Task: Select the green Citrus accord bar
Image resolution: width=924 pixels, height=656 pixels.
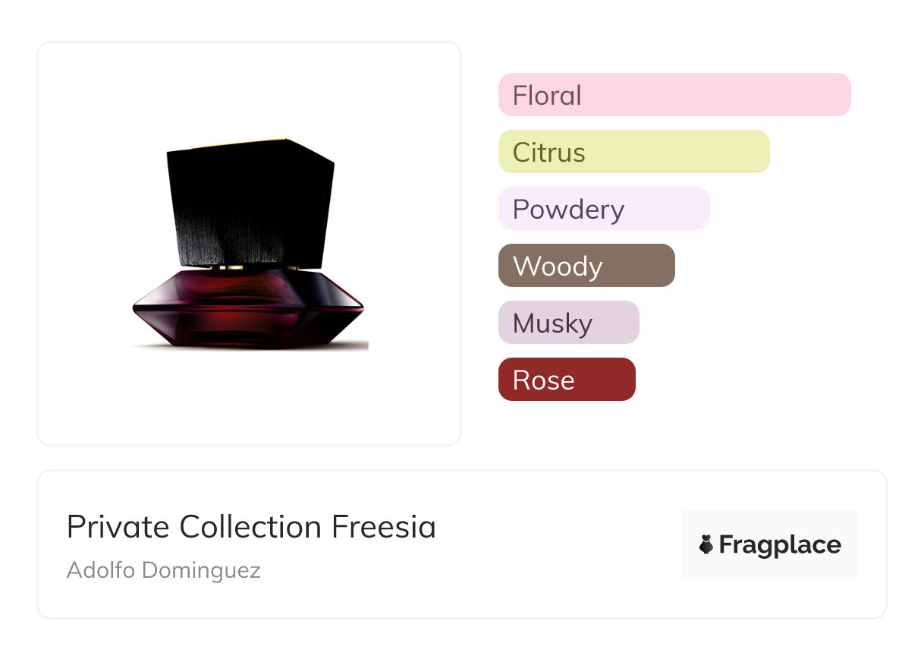Action: 633,152
